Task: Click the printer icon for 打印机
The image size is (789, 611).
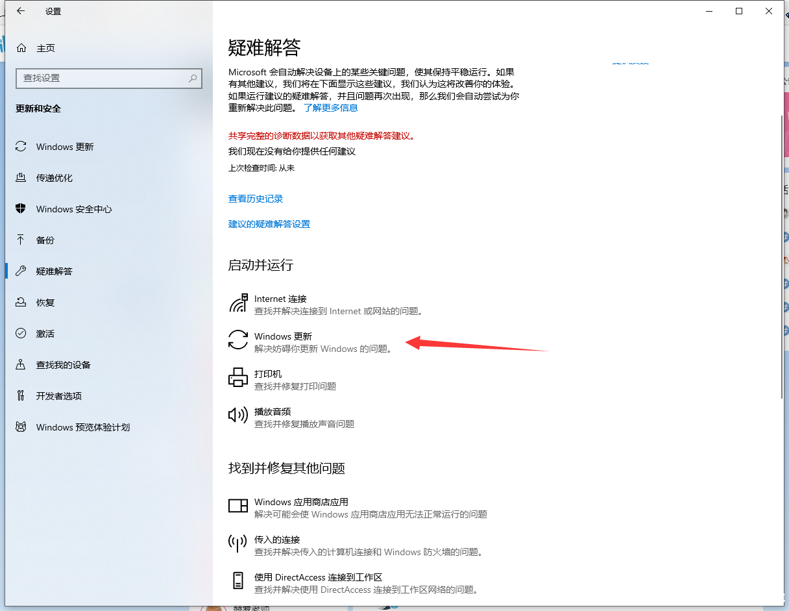Action: [x=238, y=377]
